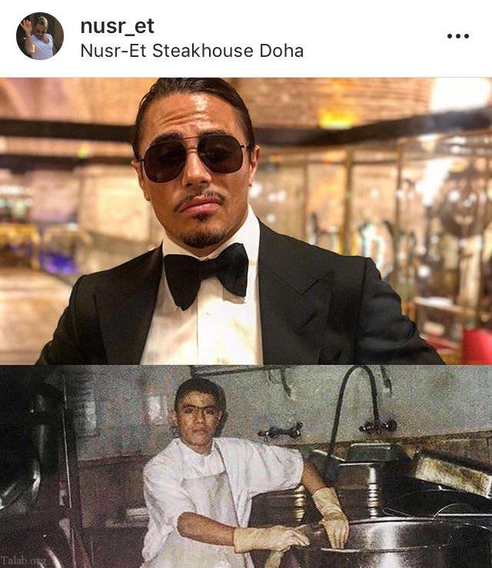Image resolution: width=492 pixels, height=568 pixels.
Task: Click the red object at top photo's edge
Action: click(x=477, y=346)
